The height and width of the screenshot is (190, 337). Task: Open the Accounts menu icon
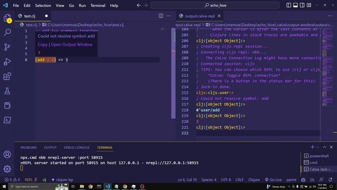point(7,155)
